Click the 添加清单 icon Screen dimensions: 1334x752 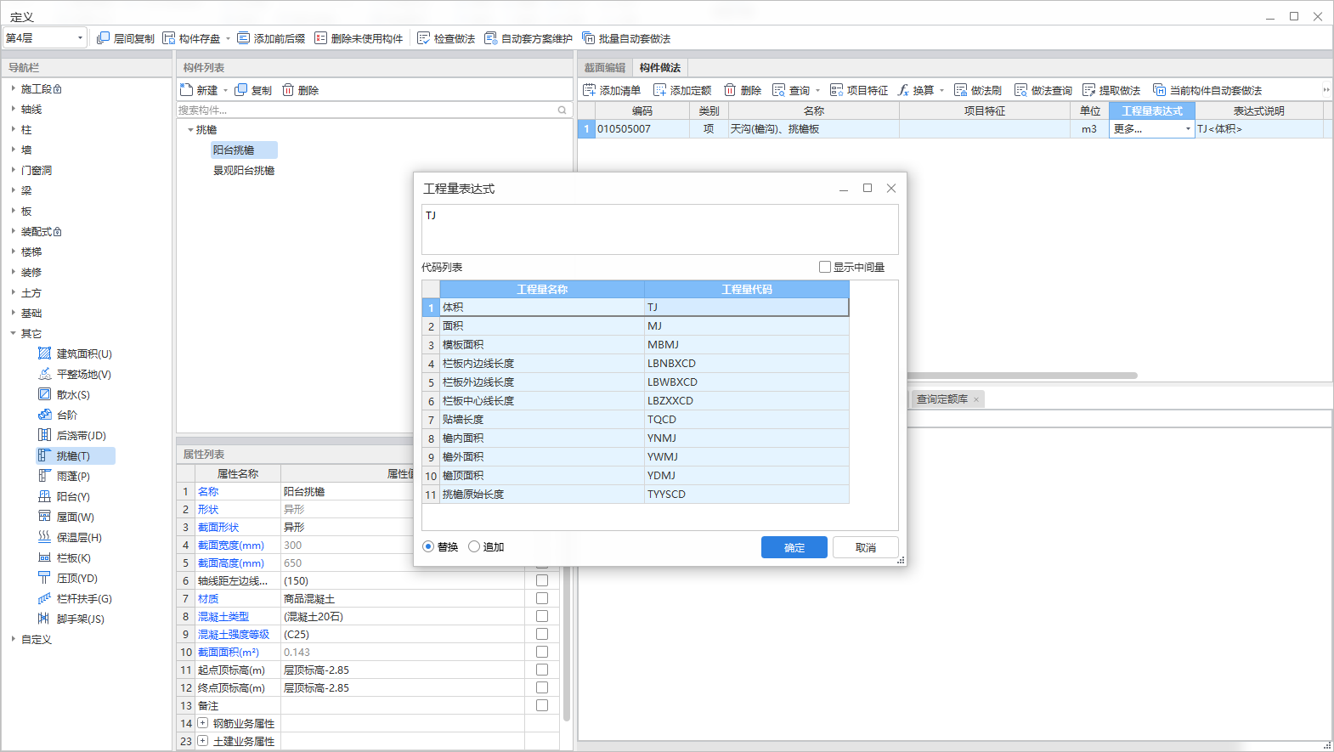(x=589, y=90)
